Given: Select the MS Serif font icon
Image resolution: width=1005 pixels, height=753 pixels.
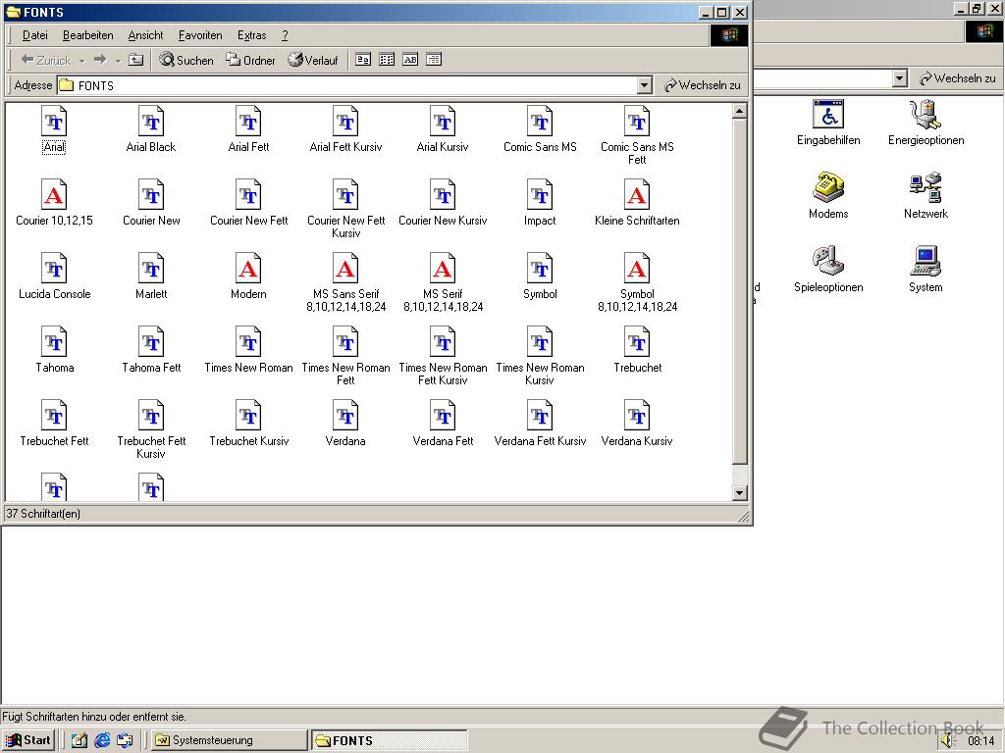Looking at the screenshot, I should coord(443,269).
